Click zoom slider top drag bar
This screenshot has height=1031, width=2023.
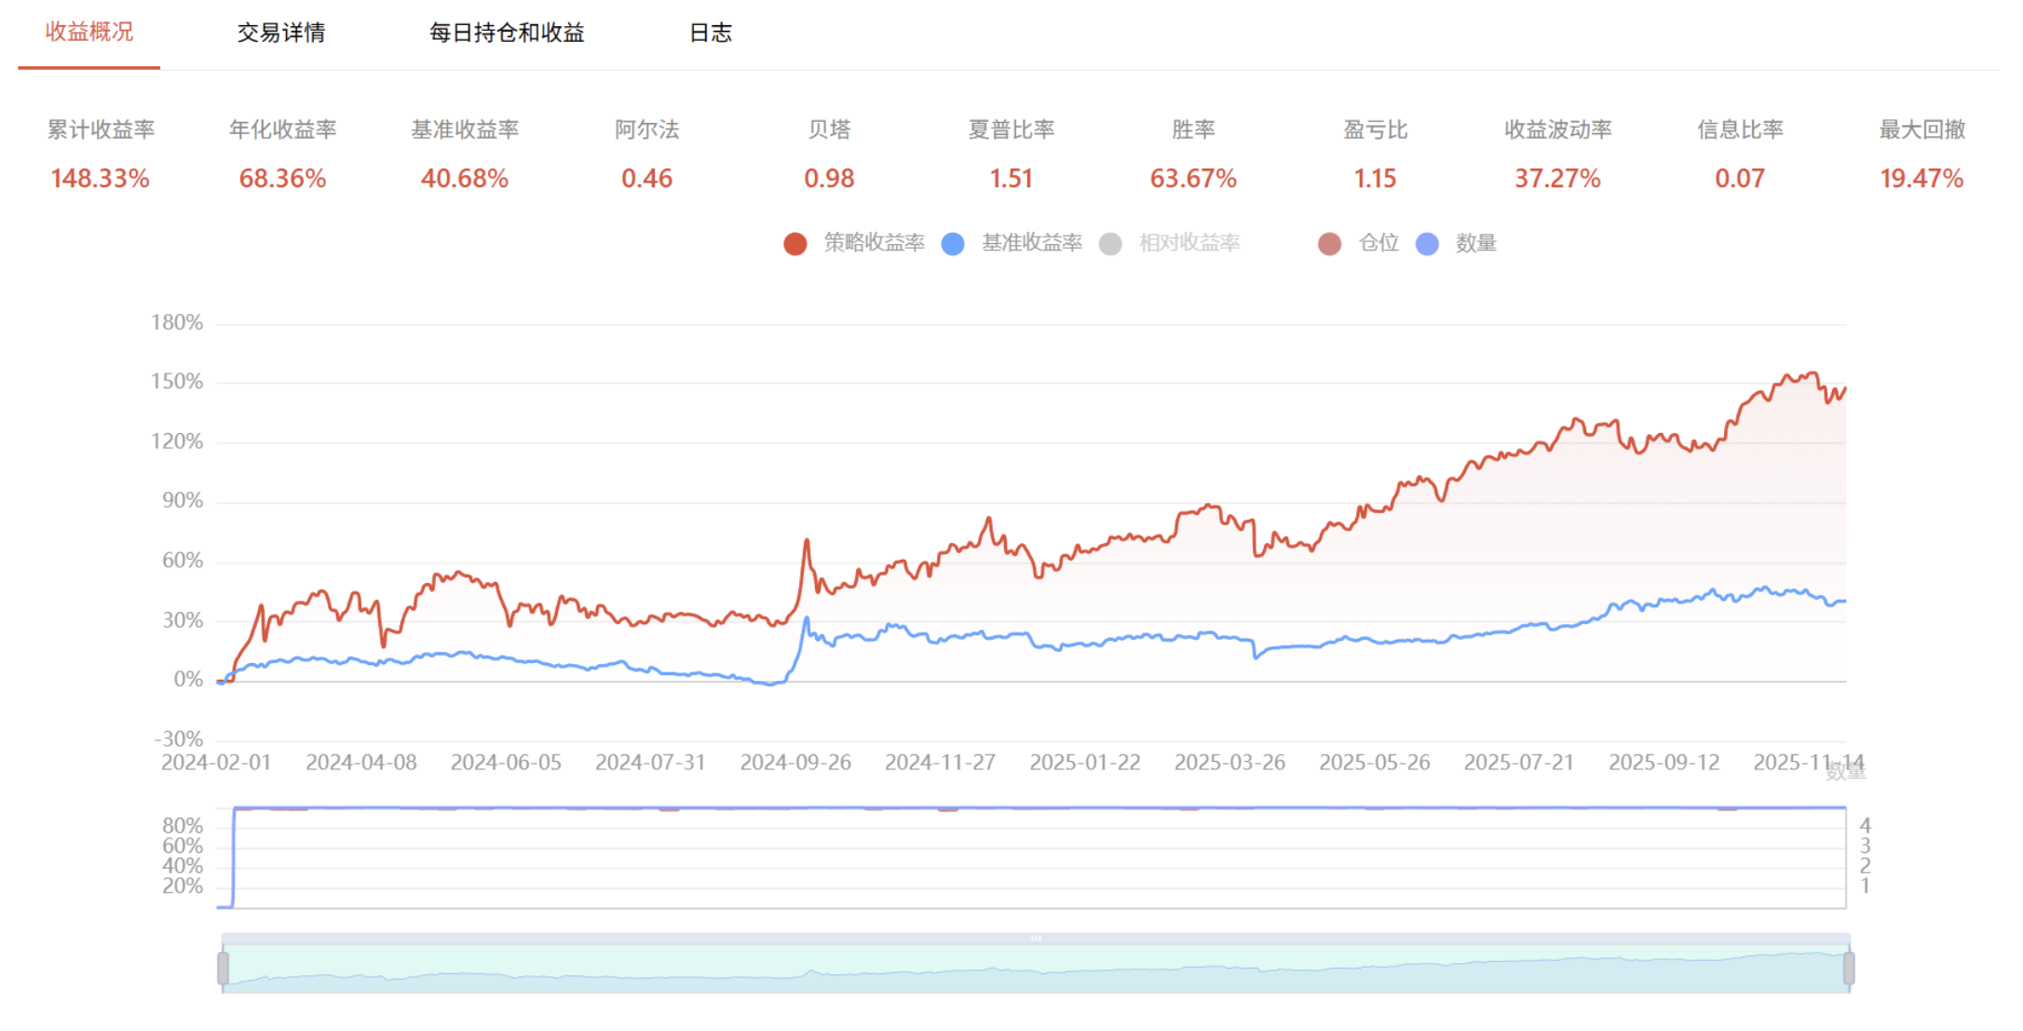1036,938
